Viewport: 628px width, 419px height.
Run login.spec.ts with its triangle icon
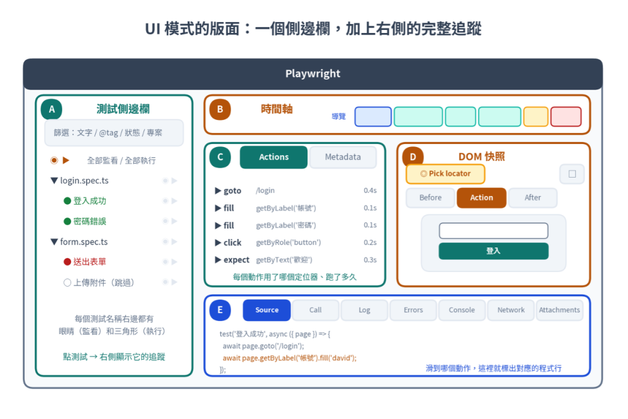(174, 181)
